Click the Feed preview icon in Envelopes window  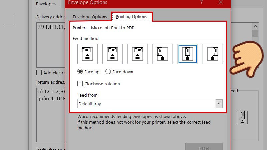242,118
